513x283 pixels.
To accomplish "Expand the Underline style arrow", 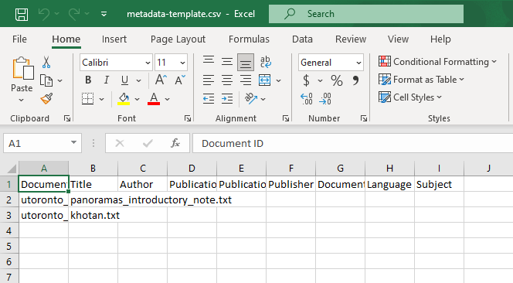I will point(139,80).
